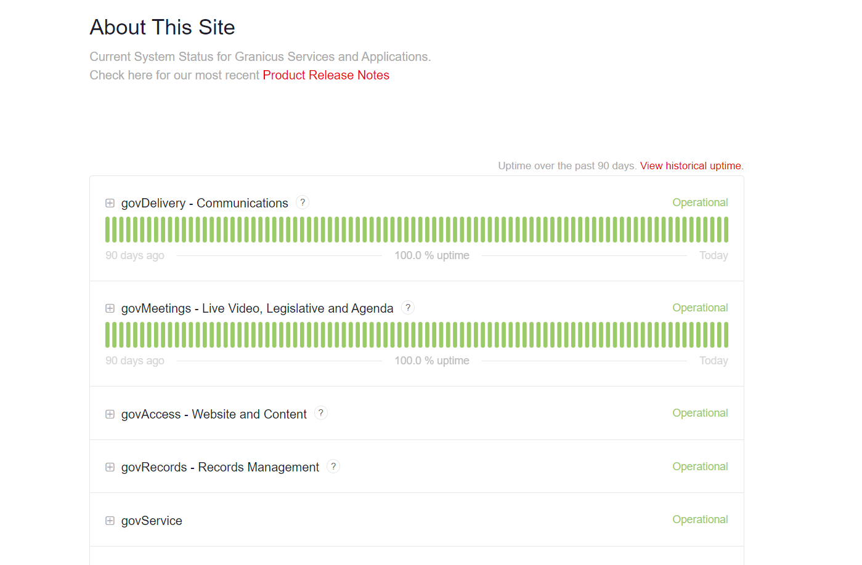The height and width of the screenshot is (565, 862).
Task: Click the govService component name
Action: pyautogui.click(x=152, y=521)
